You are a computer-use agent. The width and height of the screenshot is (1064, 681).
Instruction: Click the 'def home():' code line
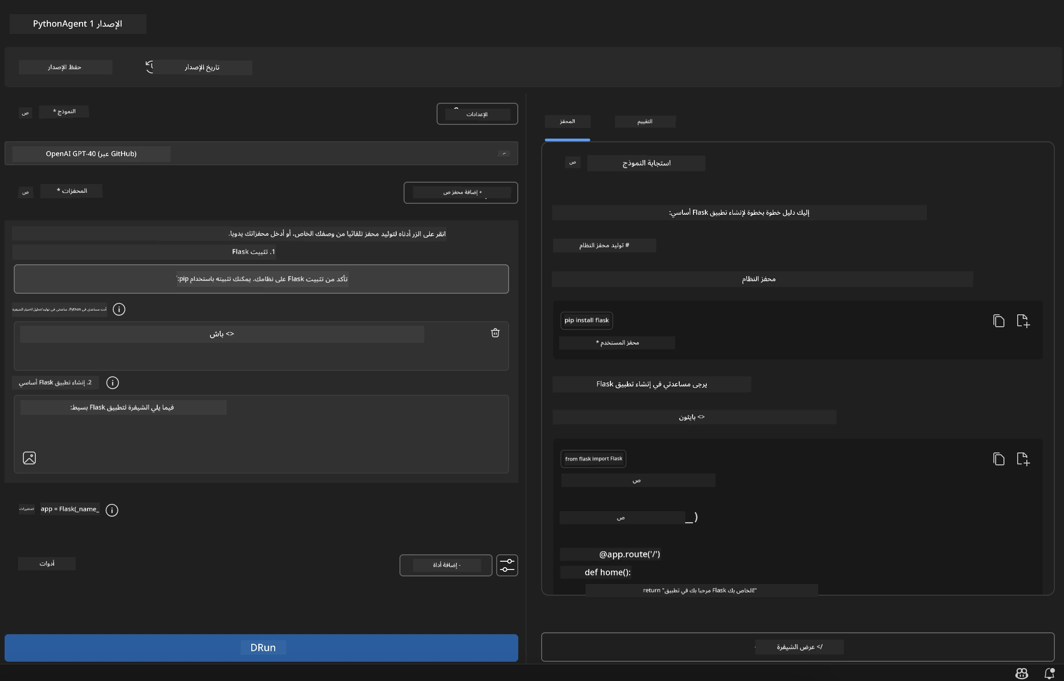pyautogui.click(x=608, y=572)
